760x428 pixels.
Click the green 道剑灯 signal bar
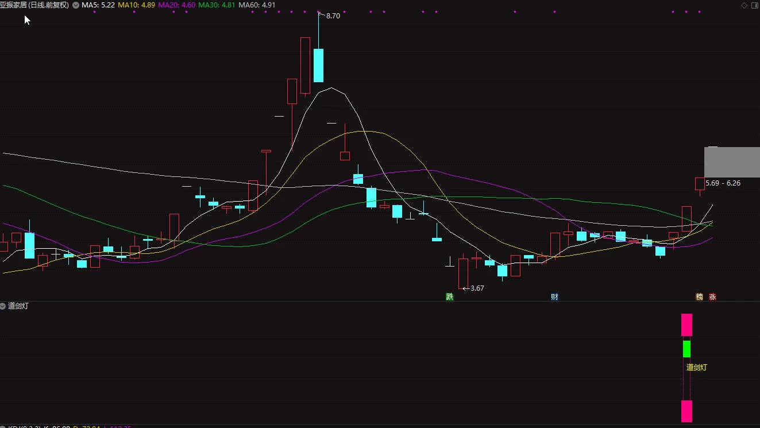(686, 349)
